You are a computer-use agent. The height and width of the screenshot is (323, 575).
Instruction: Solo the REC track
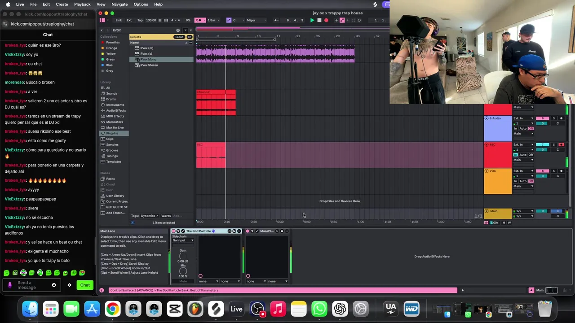coord(554,144)
